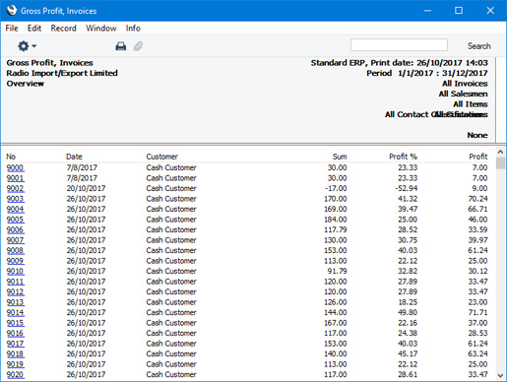Open the Window menu
Viewport: 507px width, 382px height.
(x=101, y=29)
